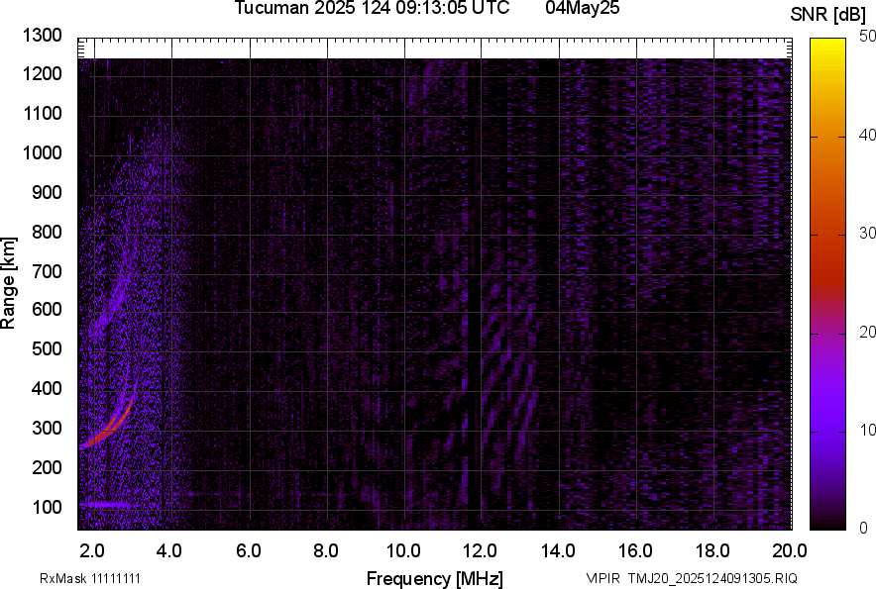Click the 40 tick on SNR colorbar
This screenshot has width=876, height=589.
867,135
